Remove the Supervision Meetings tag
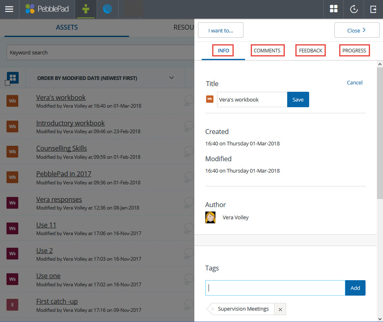Viewport: 383px width, 322px height. (280, 309)
